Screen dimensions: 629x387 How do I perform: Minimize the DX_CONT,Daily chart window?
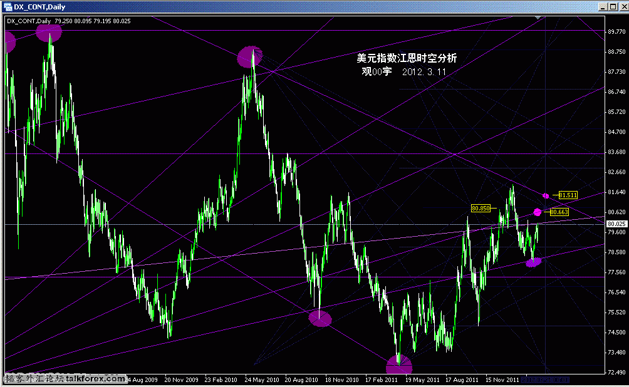603,7
